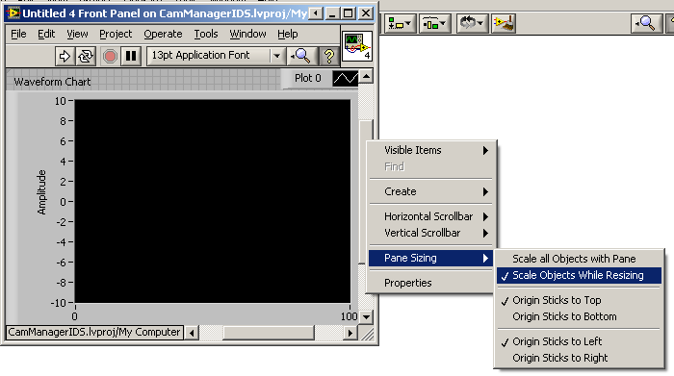Toggle Origin Sticks to Left
674x376 pixels.
[x=579, y=341]
